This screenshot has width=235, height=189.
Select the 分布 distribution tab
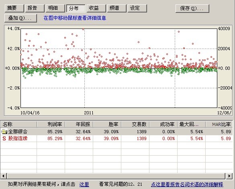click(76, 8)
